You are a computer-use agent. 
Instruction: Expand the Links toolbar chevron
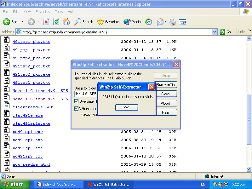[249, 31]
